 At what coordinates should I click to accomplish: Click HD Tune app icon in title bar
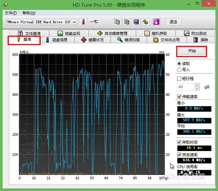pos(6,5)
